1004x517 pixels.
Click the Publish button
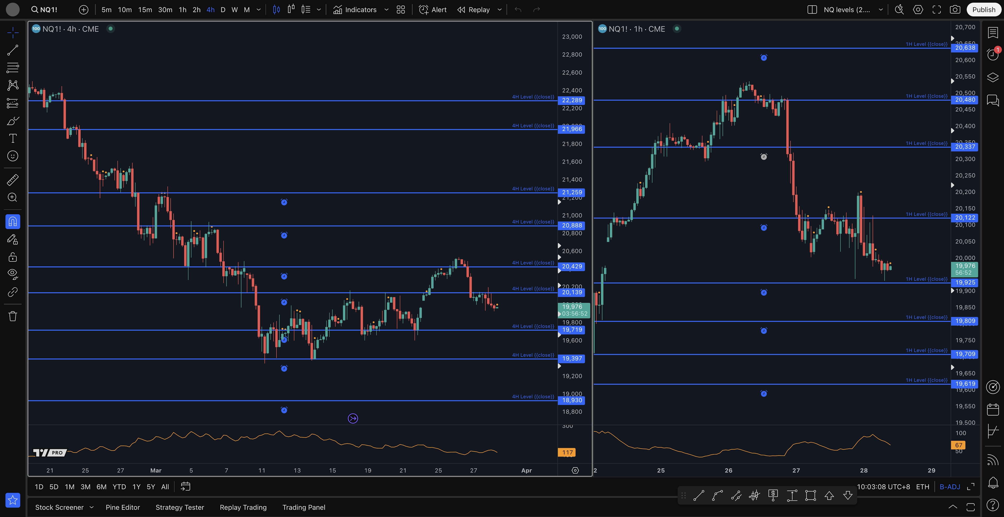pos(983,10)
